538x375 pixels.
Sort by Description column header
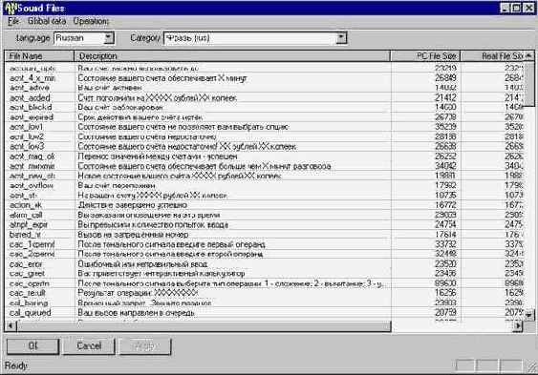point(232,56)
